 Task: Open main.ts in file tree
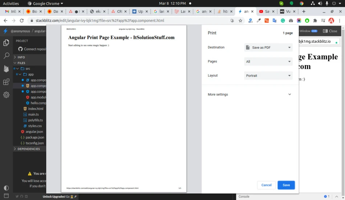tap(33, 114)
